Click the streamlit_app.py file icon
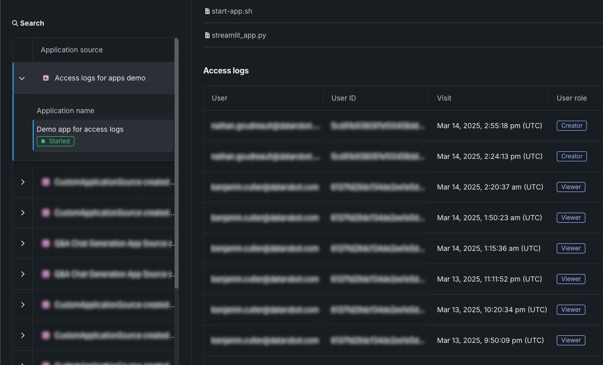Image resolution: width=603 pixels, height=365 pixels. pyautogui.click(x=207, y=36)
